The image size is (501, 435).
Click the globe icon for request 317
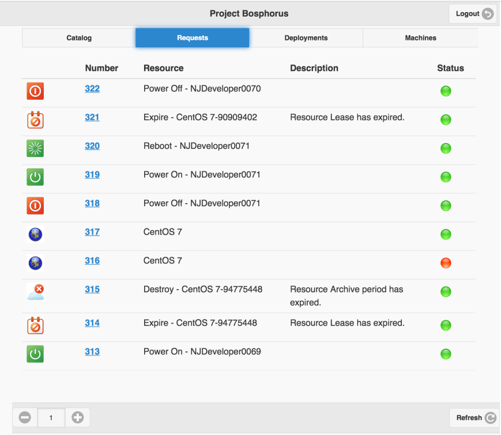point(35,235)
